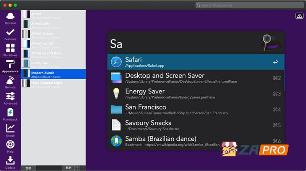Choose the Frosty Teal theme
This screenshot has width=306, height=171.
(x=53, y=64)
